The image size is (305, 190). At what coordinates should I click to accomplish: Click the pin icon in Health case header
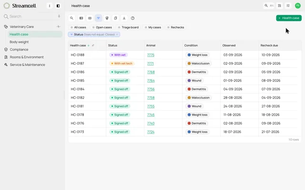(x=93, y=46)
